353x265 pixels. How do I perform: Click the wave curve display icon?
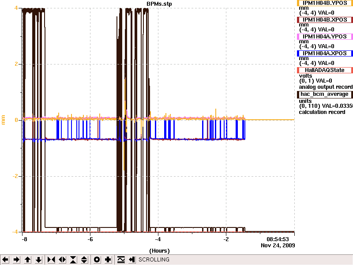[120, 260]
